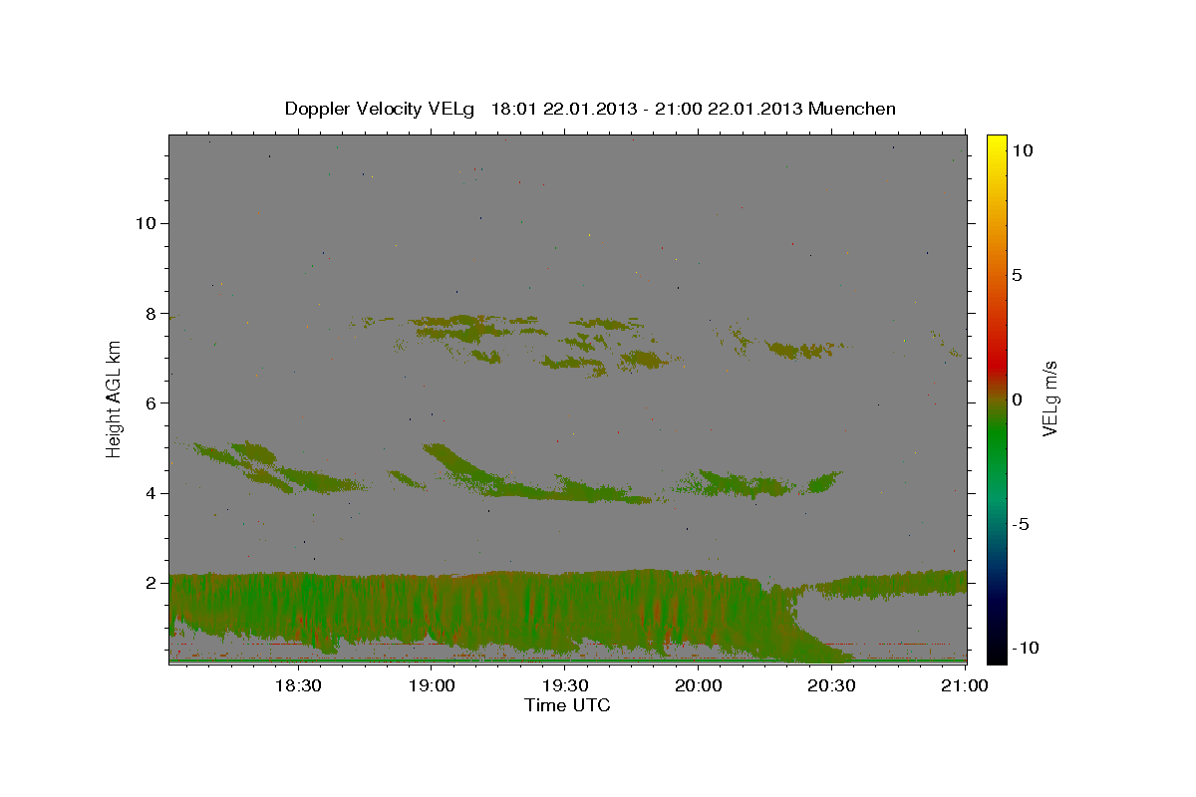Image resolution: width=1196 pixels, height=797 pixels.
Task: Click the 'Muenchen' location text in title
Action: coord(852,109)
